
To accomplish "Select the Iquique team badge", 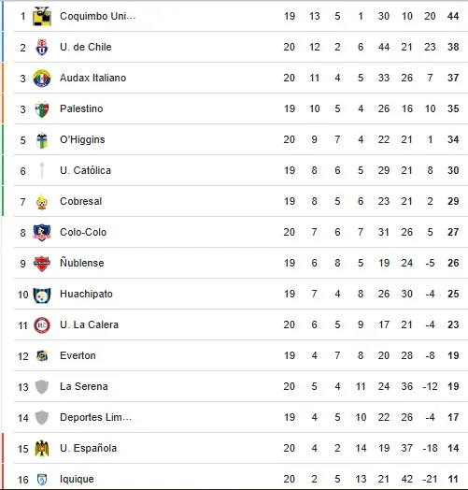I will pos(42,479).
